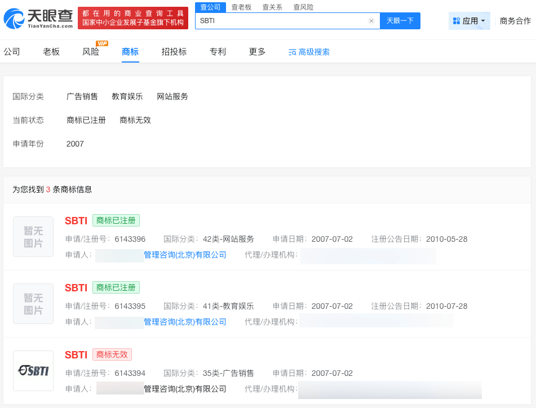Open the invalid SBTI trademark title
Image resolution: width=536 pixels, height=408 pixels.
[76, 354]
